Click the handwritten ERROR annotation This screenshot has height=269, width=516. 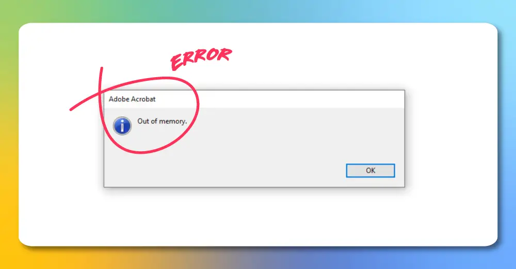[x=201, y=59]
